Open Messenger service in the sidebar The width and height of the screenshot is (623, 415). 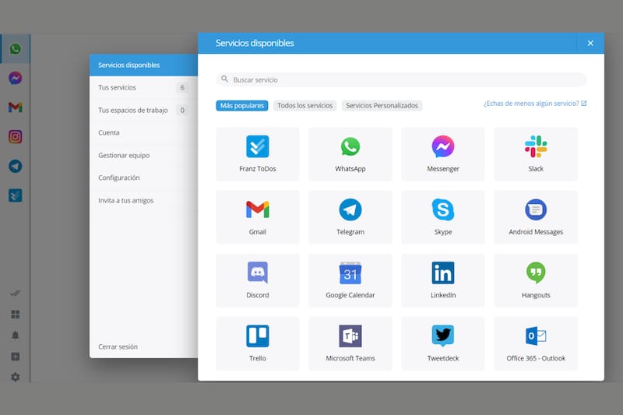[x=15, y=78]
